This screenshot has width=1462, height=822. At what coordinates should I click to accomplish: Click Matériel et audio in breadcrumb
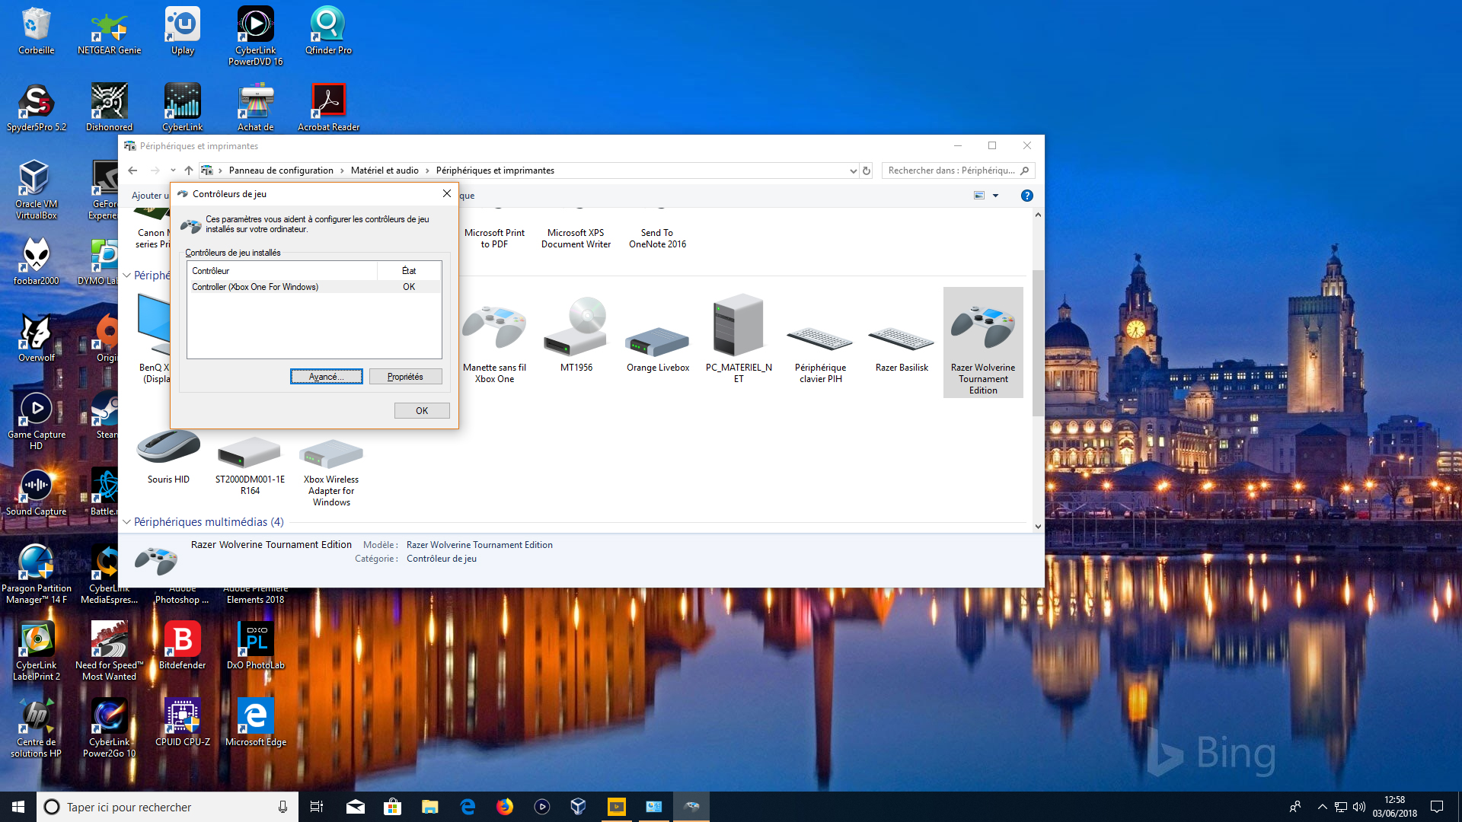(x=385, y=170)
